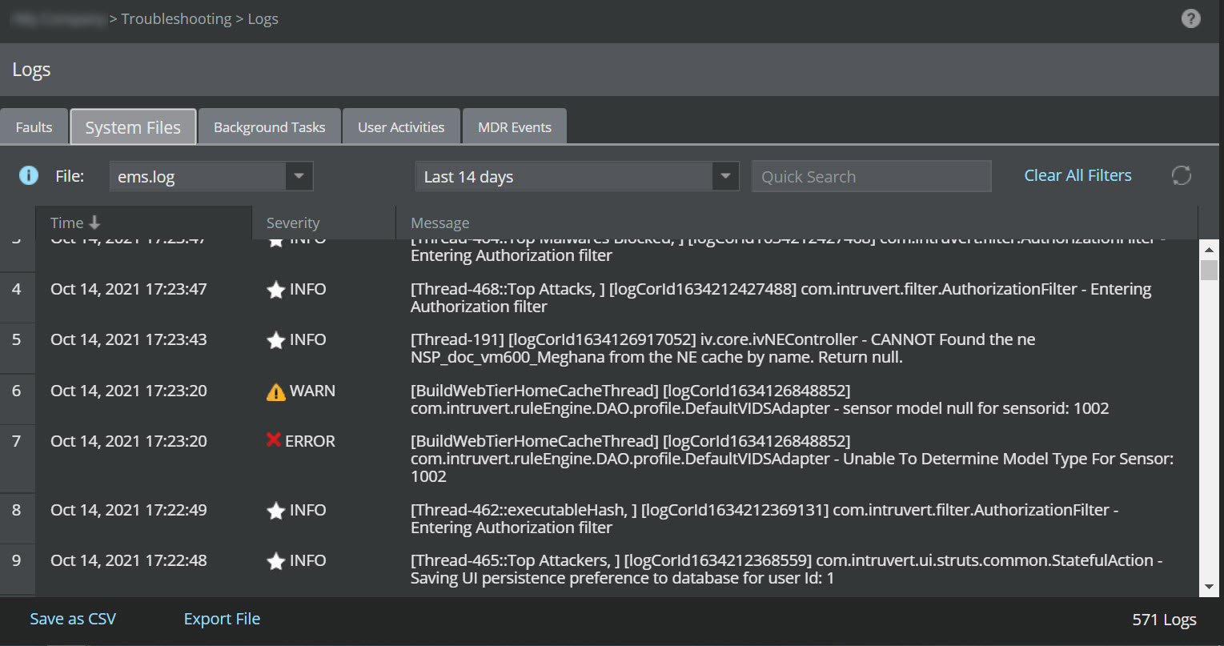Click the star INFO icon in row 5
Screen dimensions: 1224x646
click(275, 340)
